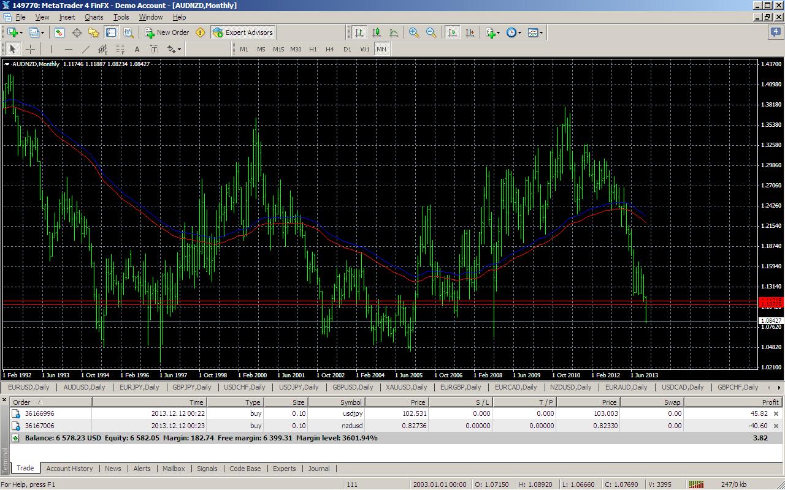Select the standard Cursor tool
The width and height of the screenshot is (785, 490).
13,49
